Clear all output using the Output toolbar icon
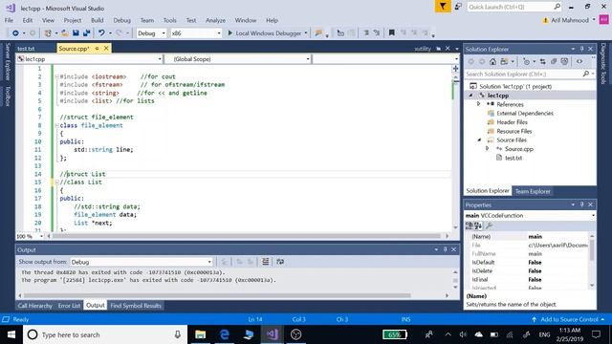The image size is (612, 344). coord(266,262)
